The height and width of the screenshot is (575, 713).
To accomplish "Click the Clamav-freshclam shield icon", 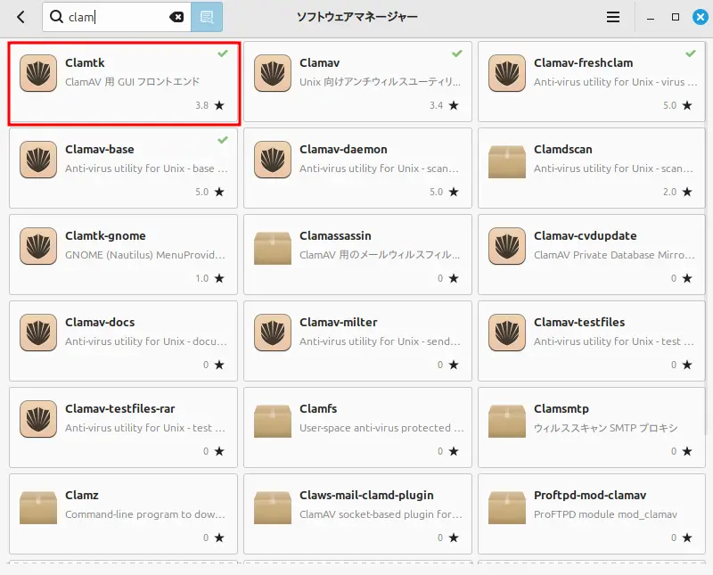I will [507, 73].
